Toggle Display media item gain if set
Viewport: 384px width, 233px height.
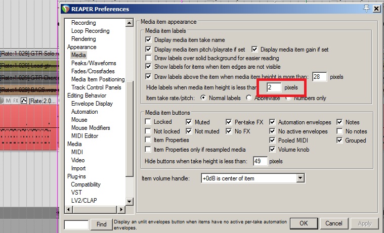pos(254,49)
